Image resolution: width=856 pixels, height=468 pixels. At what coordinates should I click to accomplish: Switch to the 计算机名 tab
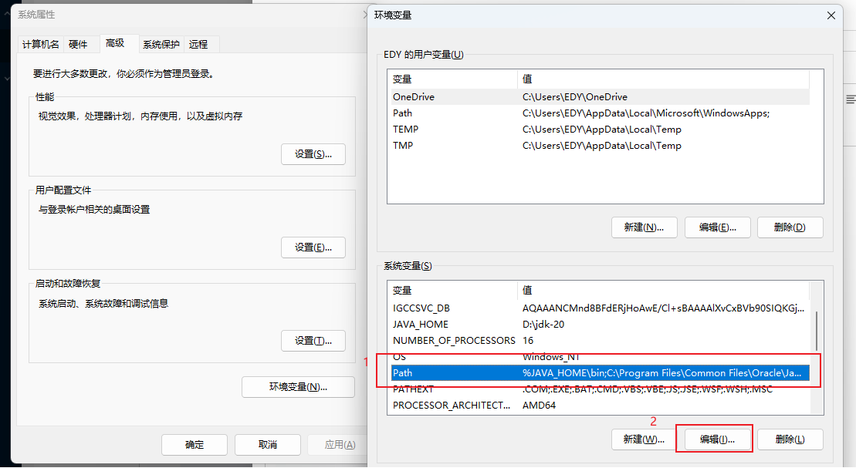click(40, 45)
